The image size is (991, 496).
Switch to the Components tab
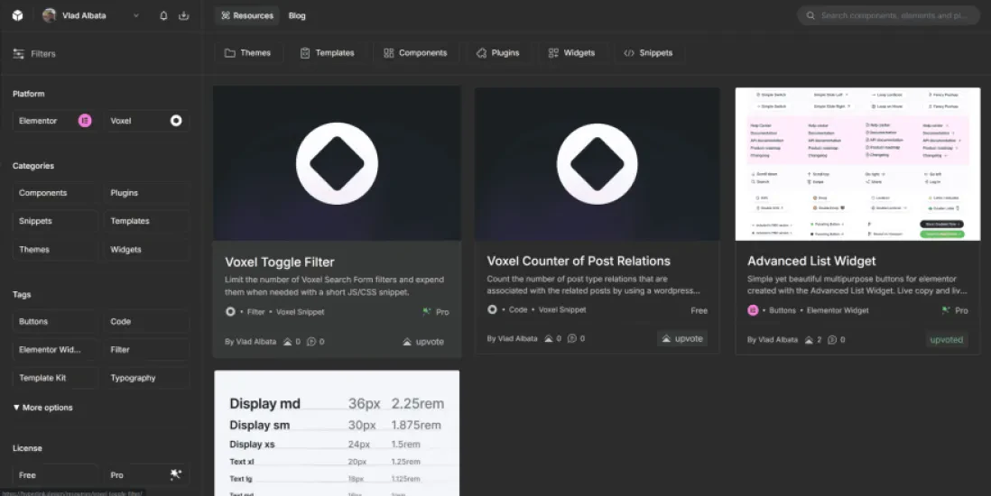(415, 53)
